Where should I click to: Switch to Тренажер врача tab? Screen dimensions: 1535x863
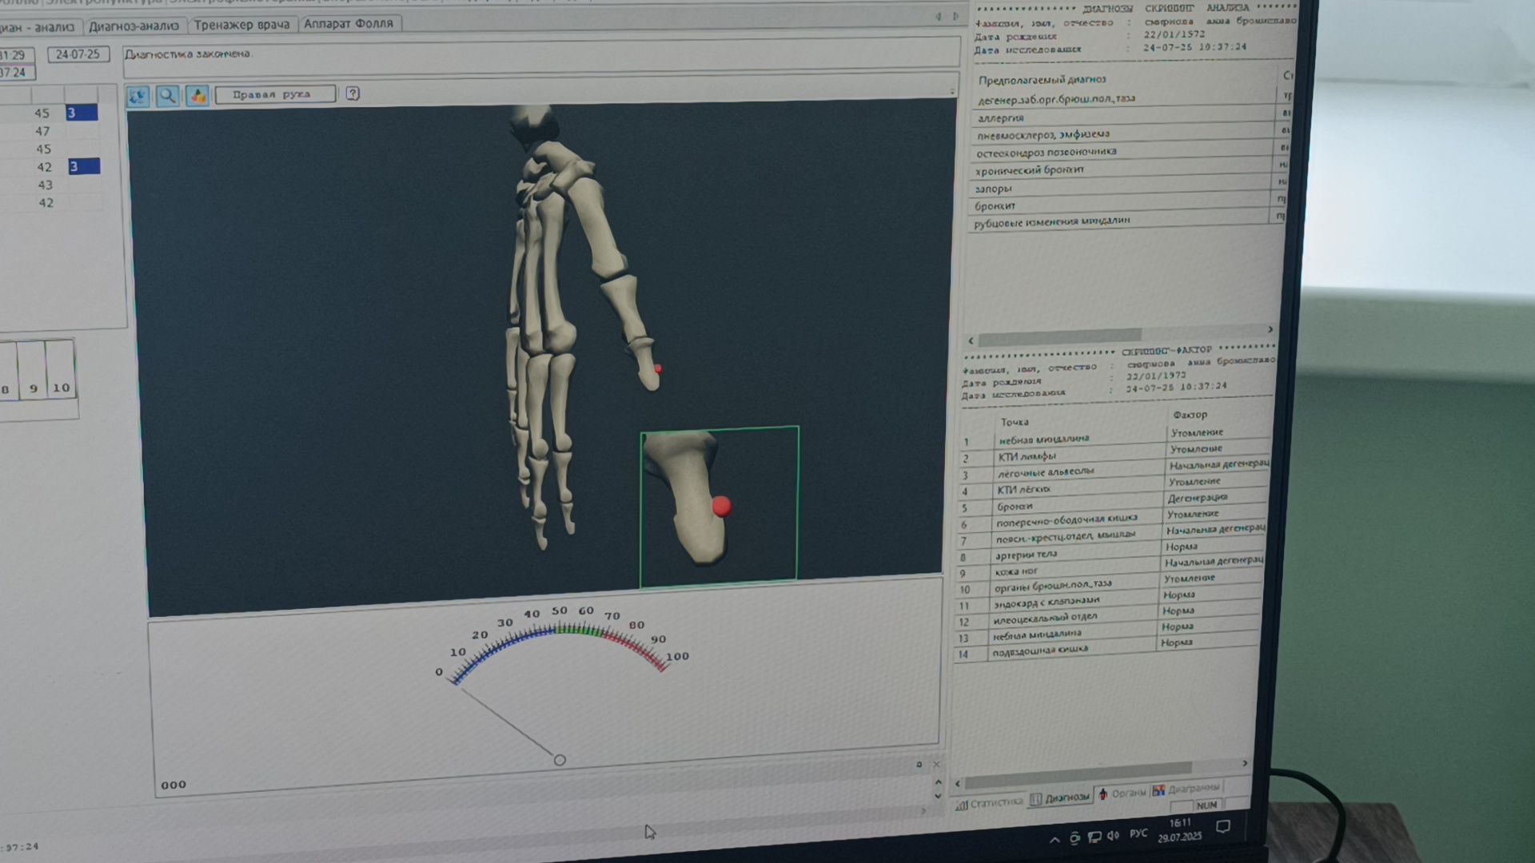pyautogui.click(x=241, y=25)
